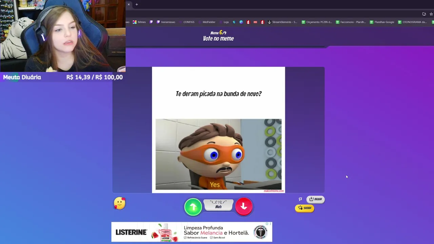Open the Faccomons spreadsheet bookmark
The height and width of the screenshot is (244, 434).
[x=351, y=22]
